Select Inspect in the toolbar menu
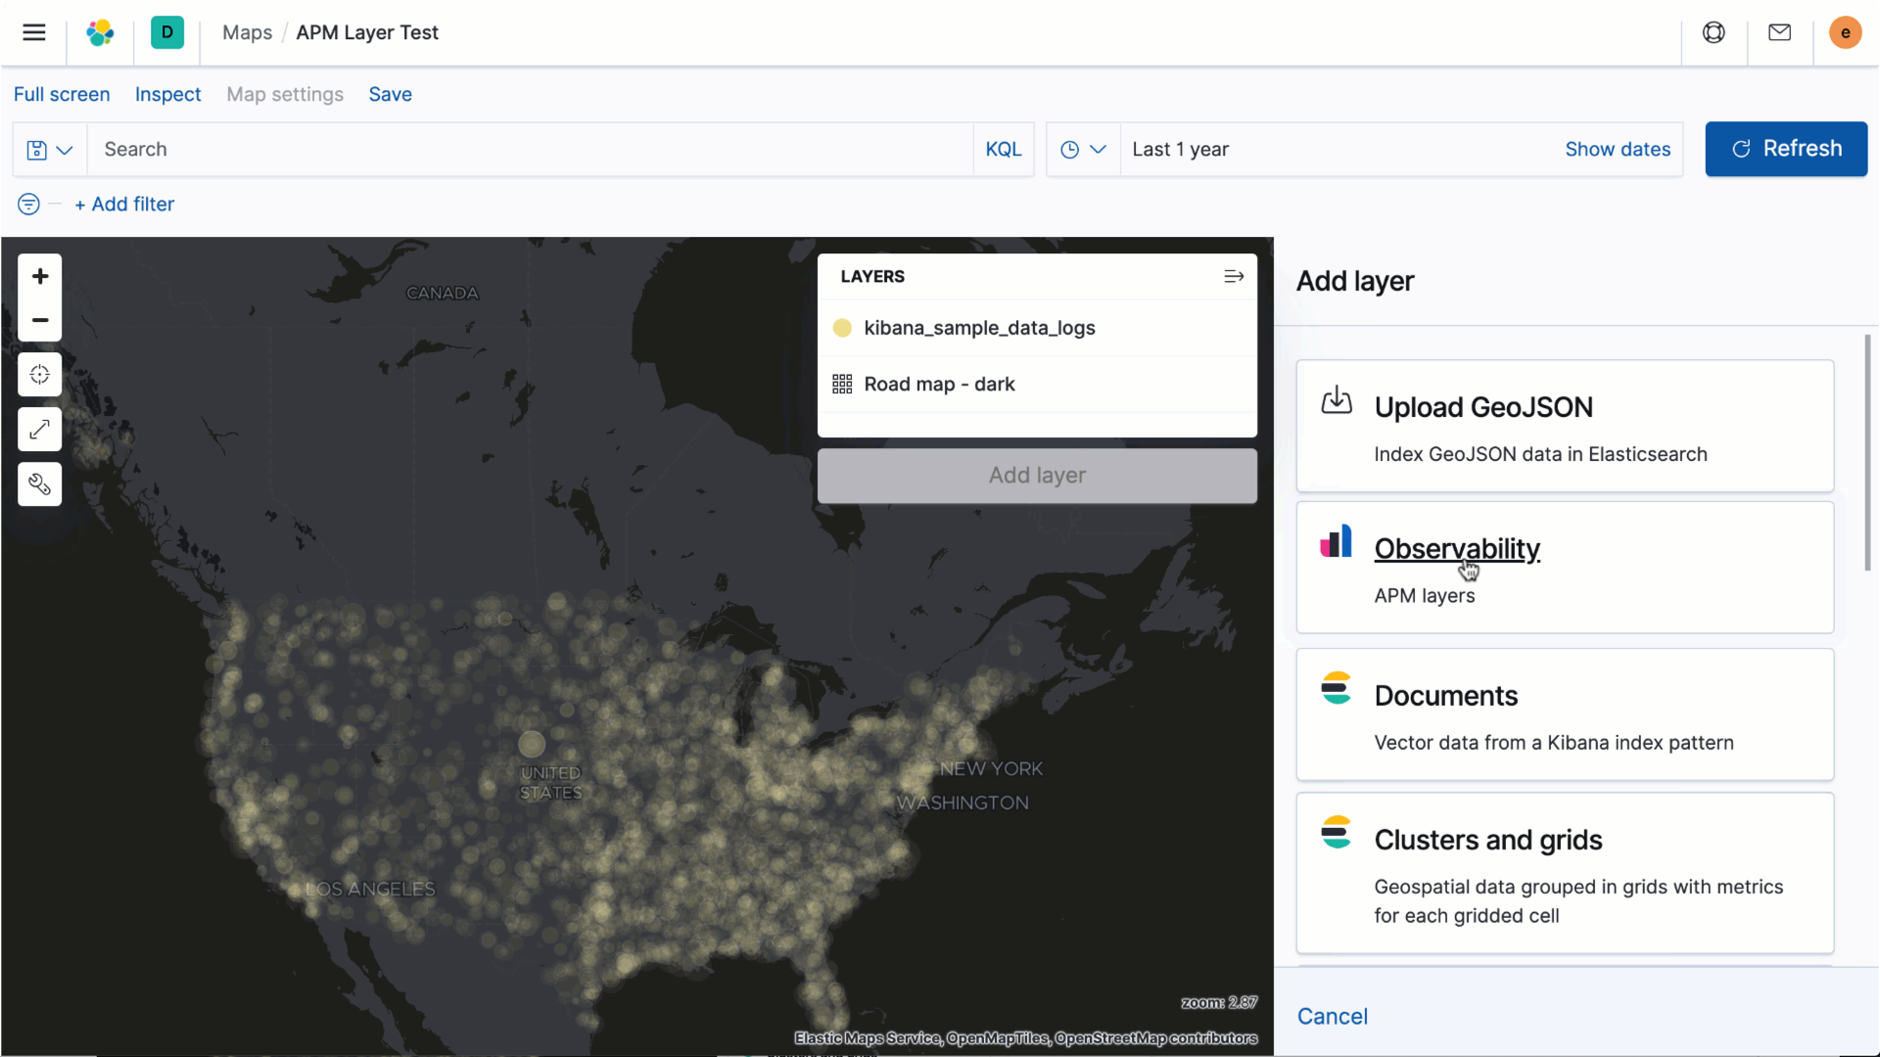The width and height of the screenshot is (1880, 1057). point(167,94)
